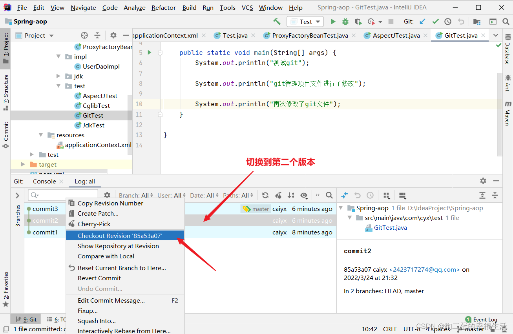Click the Git Update Project blue arrow

tap(423, 22)
